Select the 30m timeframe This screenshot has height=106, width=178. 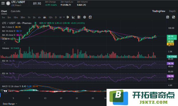[x=23, y=17]
